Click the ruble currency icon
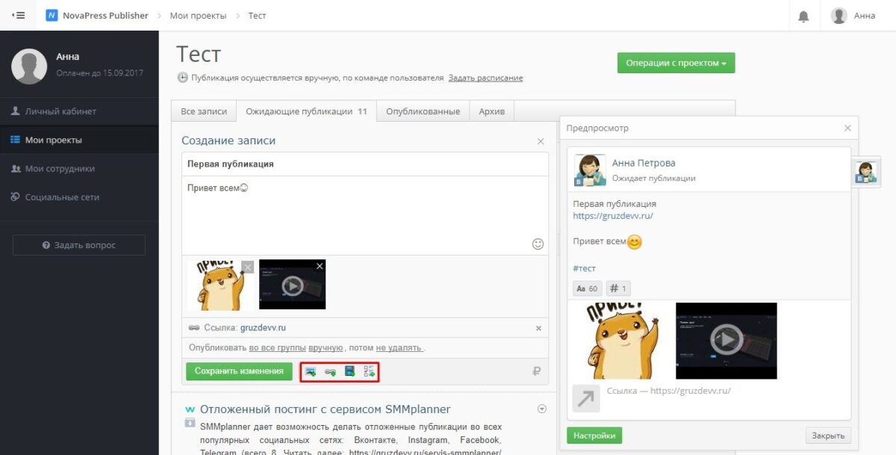 coord(536,371)
